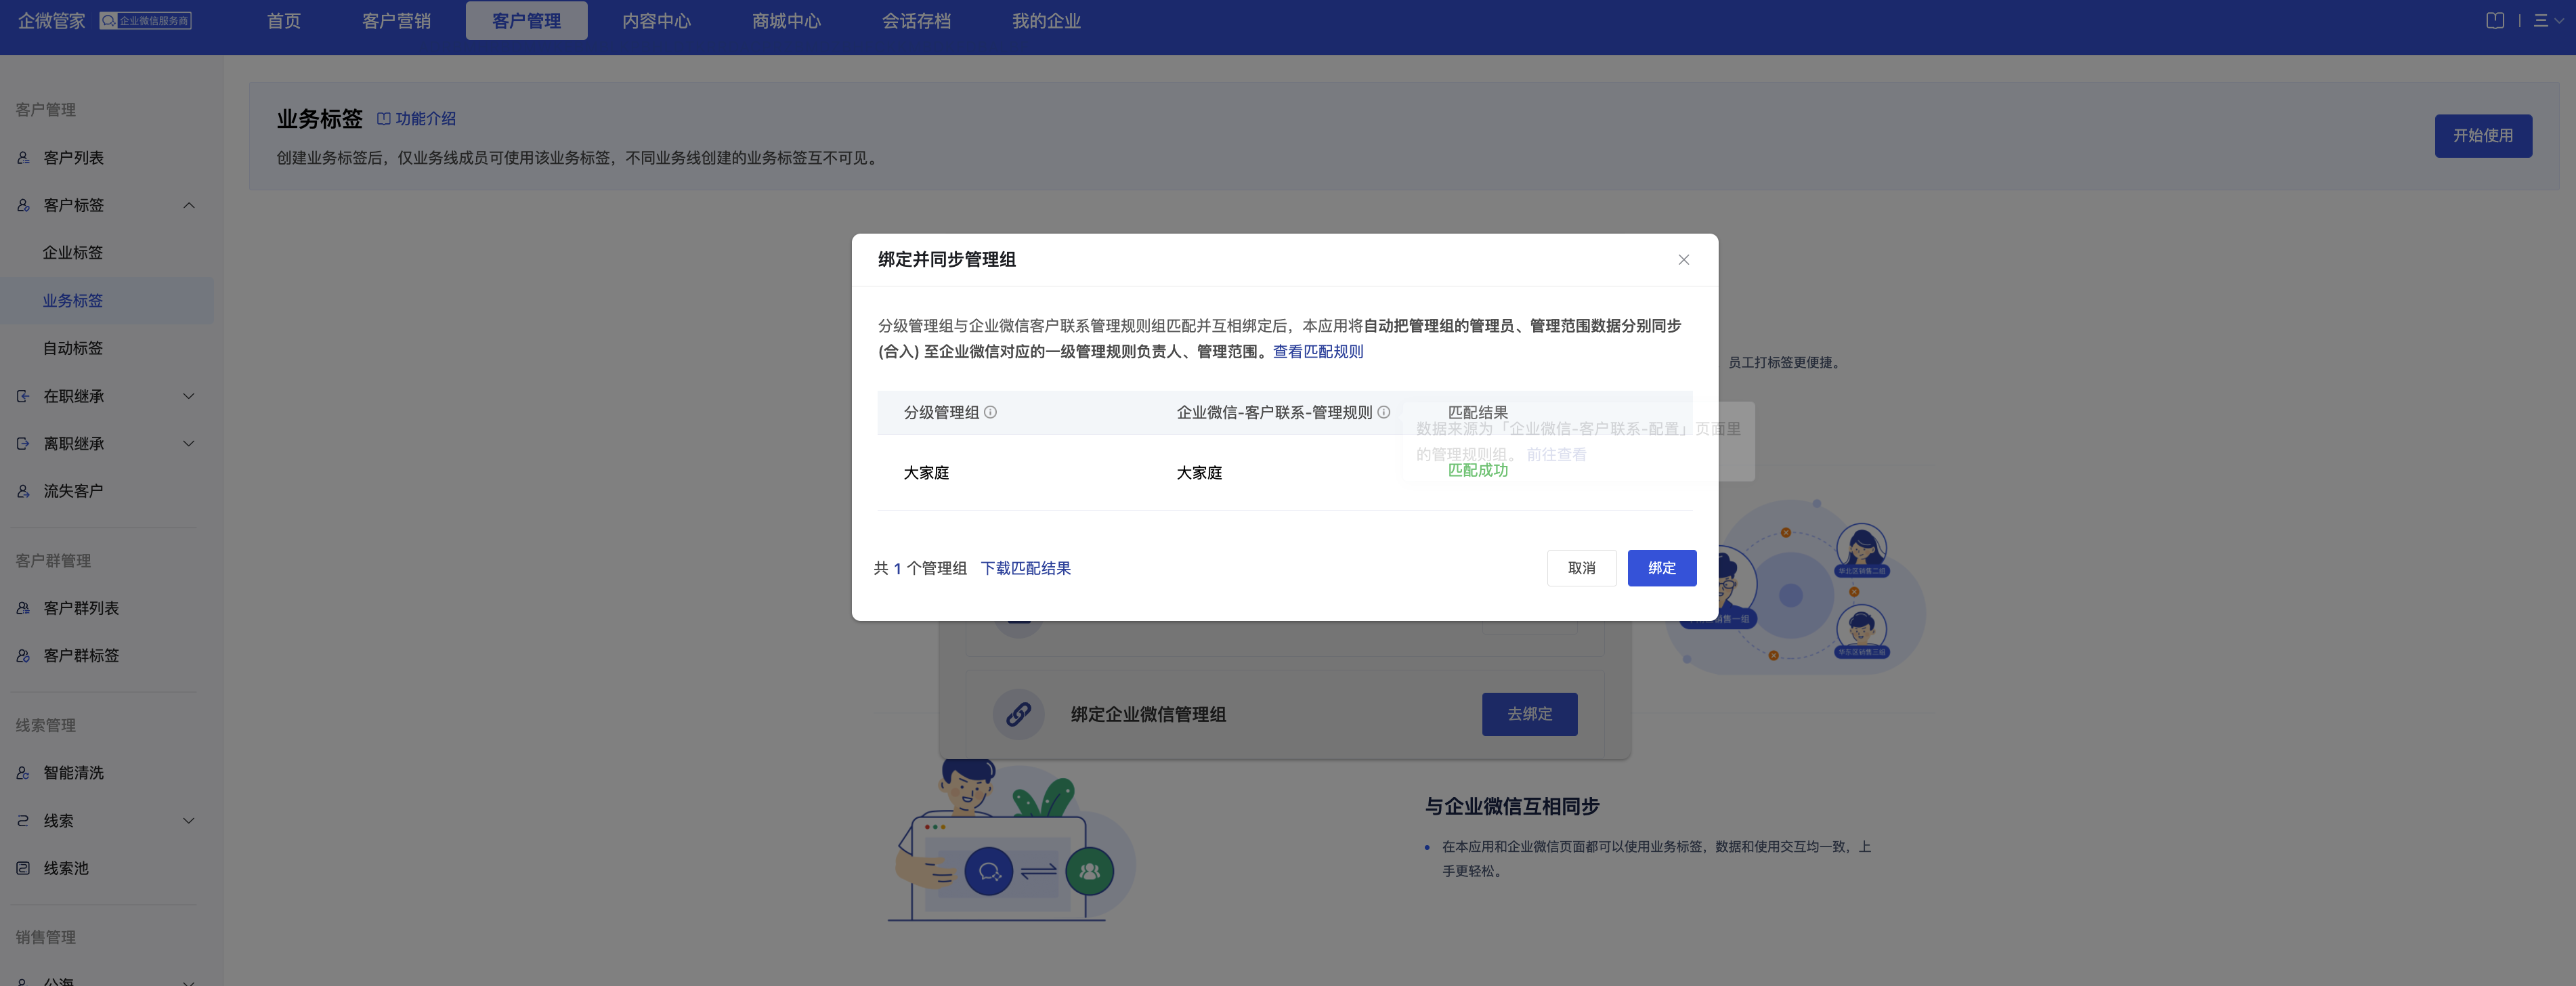This screenshot has width=2576, height=986.
Task: Switch to 客户营销 tab
Action: pyautogui.click(x=396, y=21)
